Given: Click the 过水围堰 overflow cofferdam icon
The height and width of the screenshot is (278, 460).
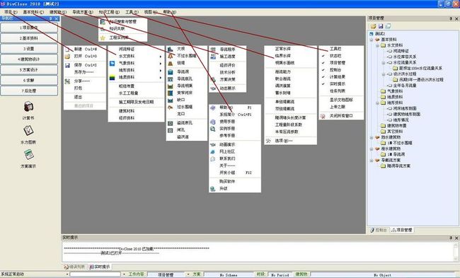Looking at the screenshot, I should pos(170,108).
